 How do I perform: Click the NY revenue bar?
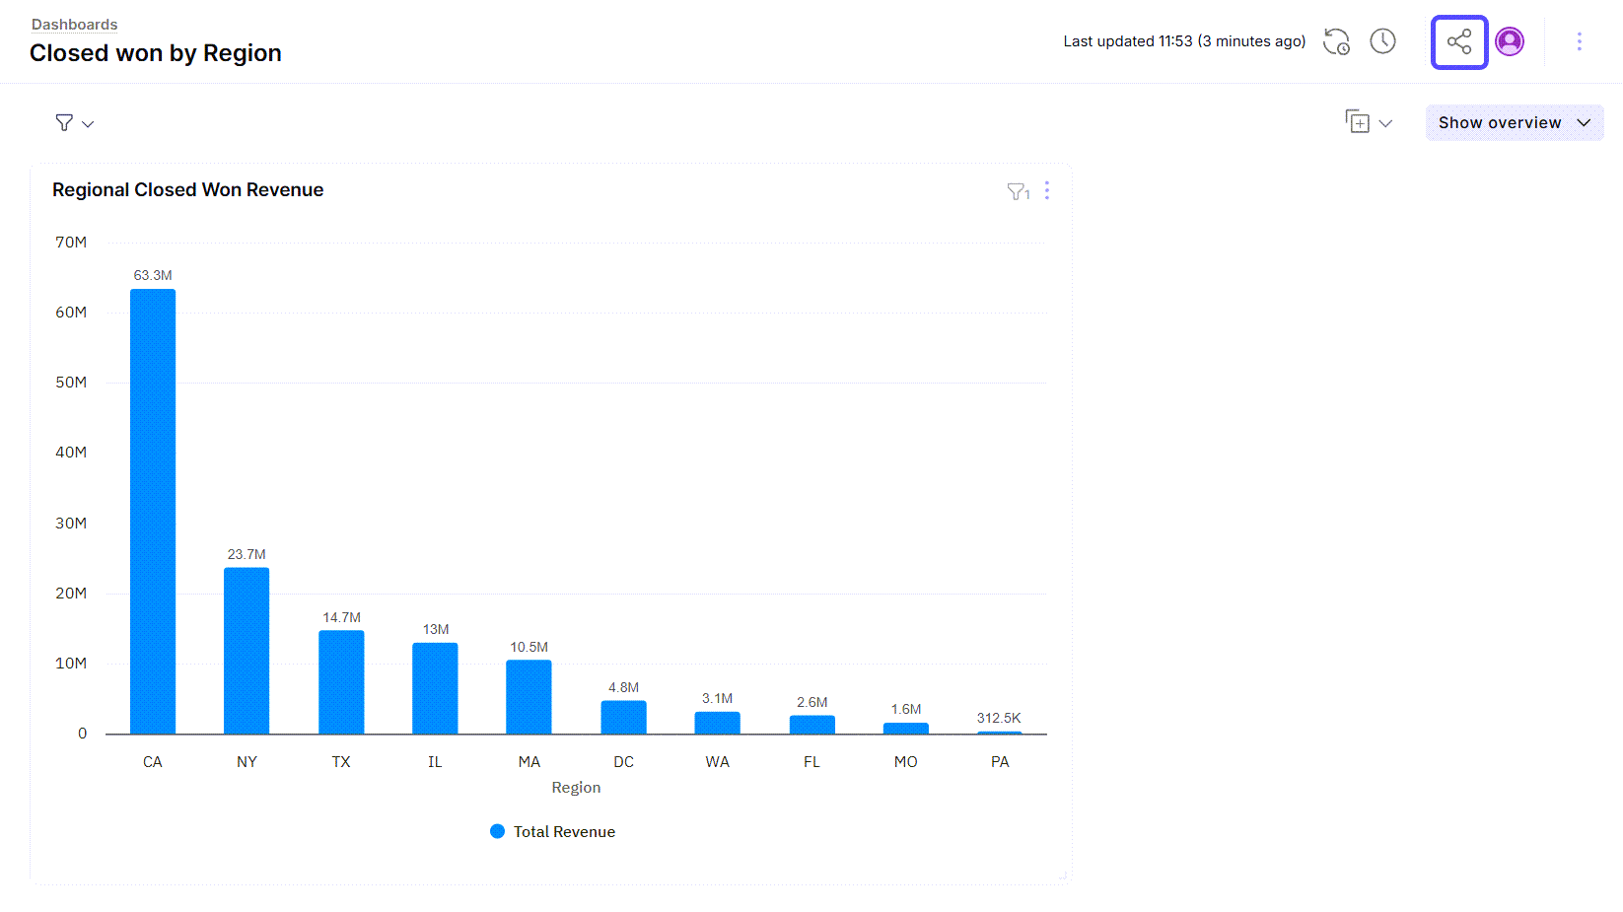tap(247, 651)
